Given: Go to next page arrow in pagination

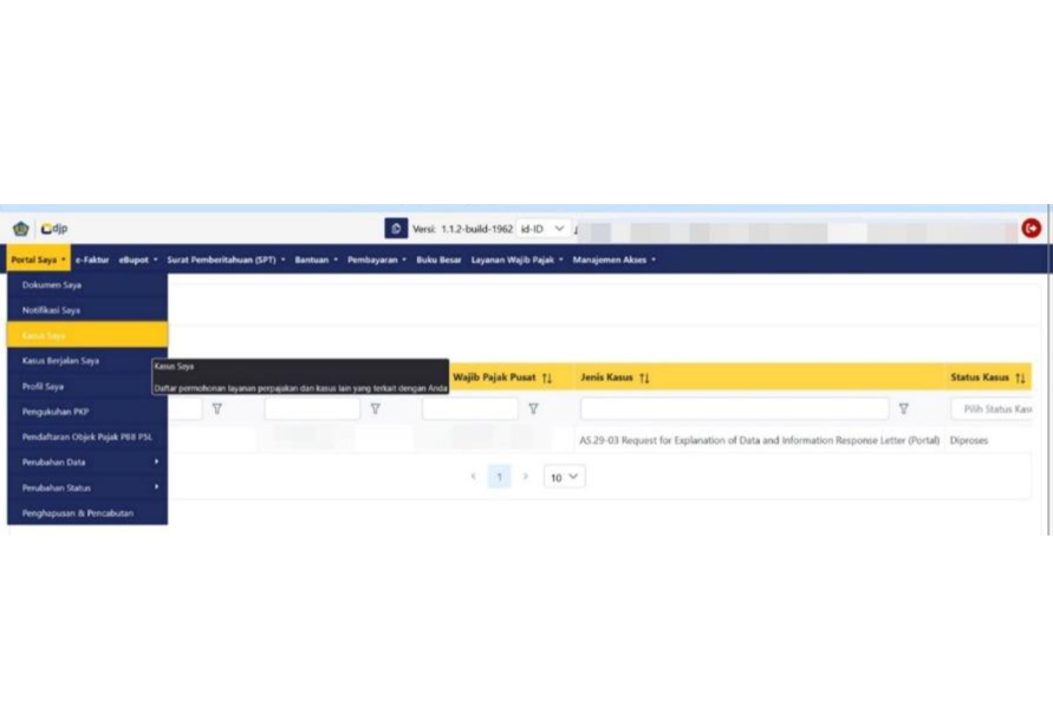Looking at the screenshot, I should point(526,476).
